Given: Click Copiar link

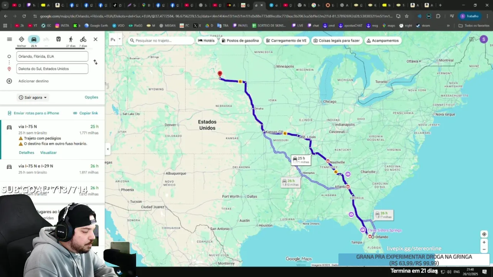Looking at the screenshot, I should click(x=86, y=113).
